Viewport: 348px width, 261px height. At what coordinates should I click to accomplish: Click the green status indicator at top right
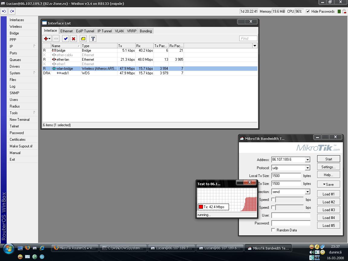click(x=339, y=11)
